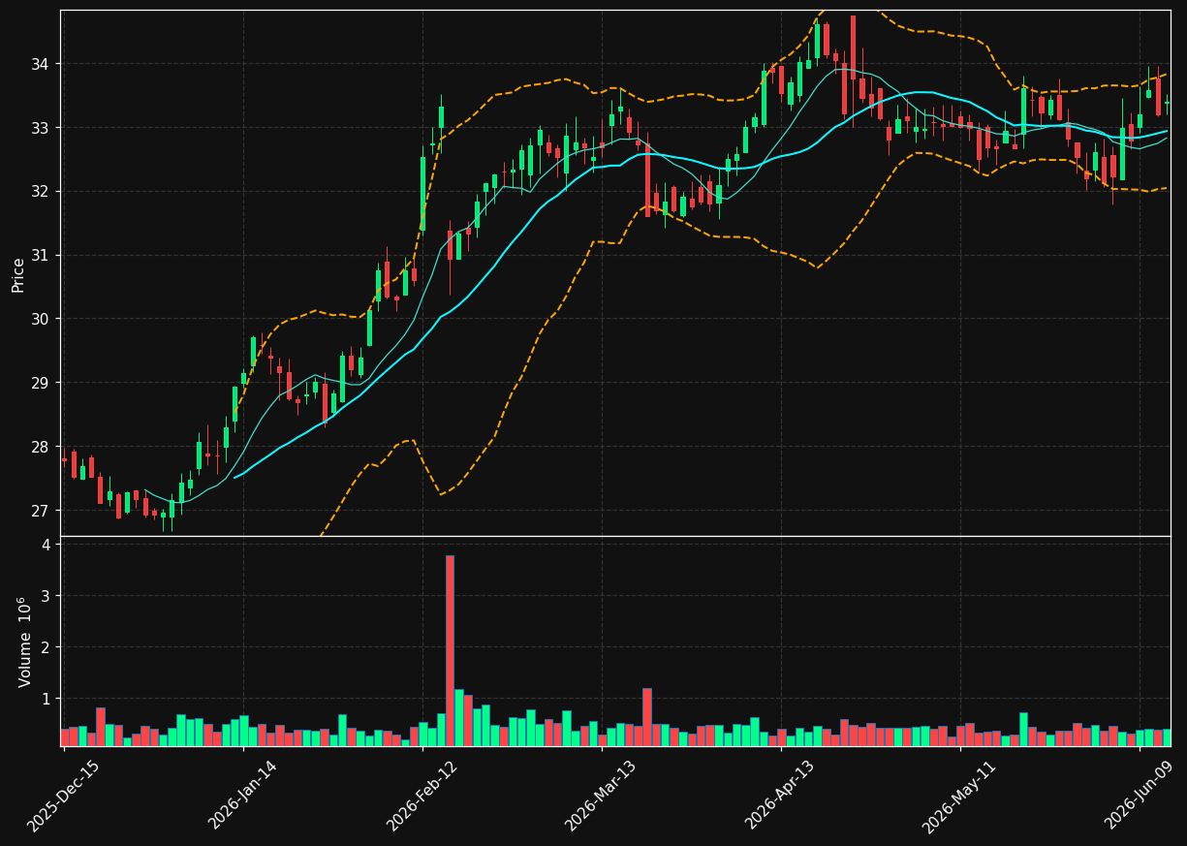Screen dimensions: 1187x846
Task: Click the 2025-Dec-15 date label
Action: pos(64,796)
